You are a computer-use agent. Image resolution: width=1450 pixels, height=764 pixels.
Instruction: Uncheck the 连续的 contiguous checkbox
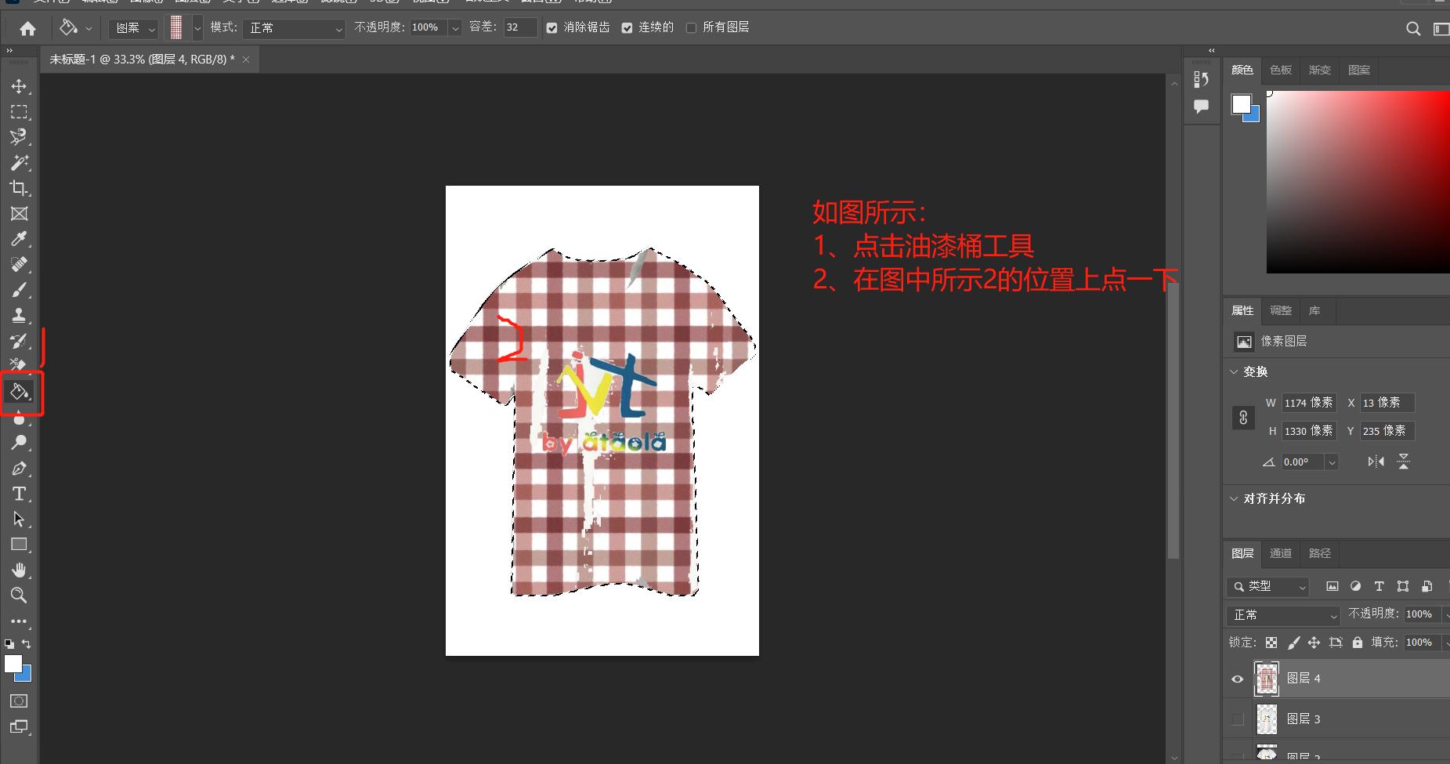click(627, 28)
